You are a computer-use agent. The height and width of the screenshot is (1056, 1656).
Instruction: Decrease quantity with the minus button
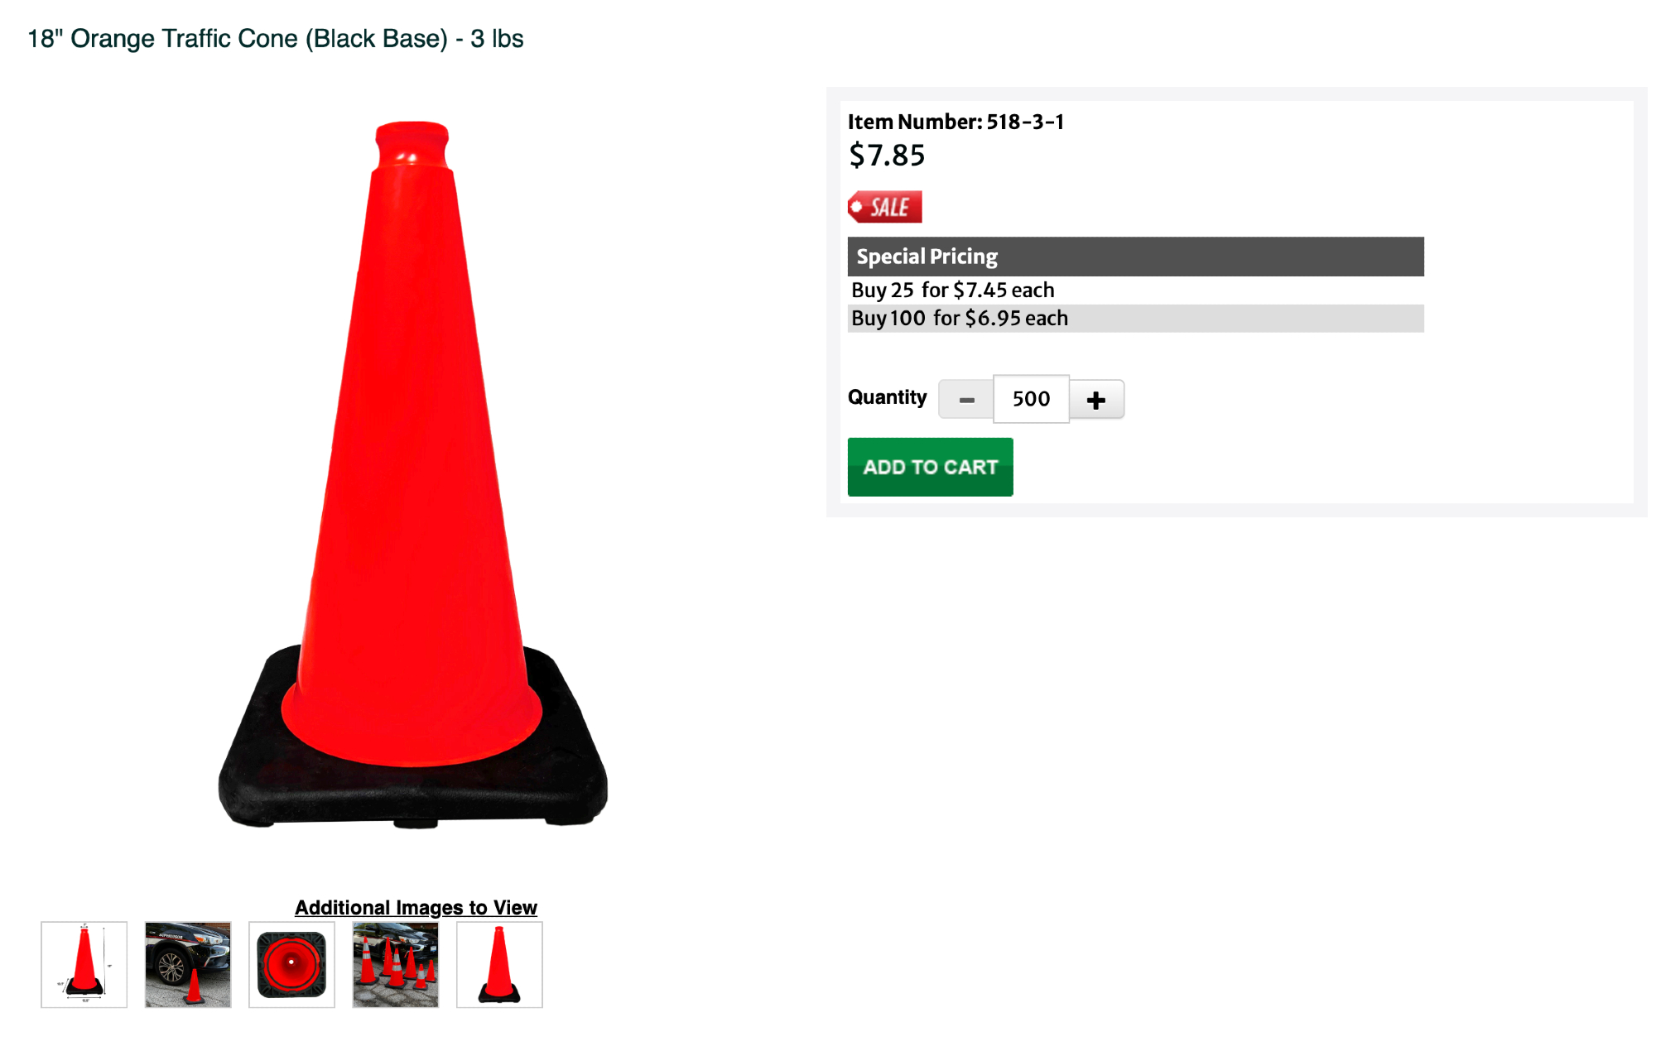click(966, 400)
